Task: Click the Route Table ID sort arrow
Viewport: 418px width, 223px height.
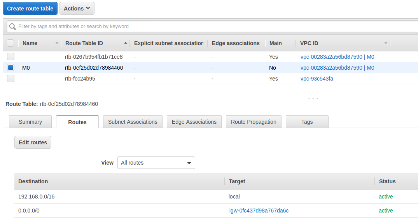Action: pos(125,43)
